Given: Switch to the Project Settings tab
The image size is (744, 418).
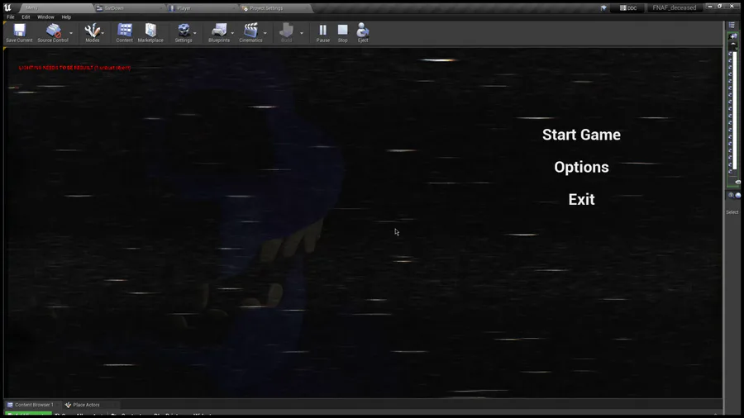Looking at the screenshot, I should pos(275,8).
